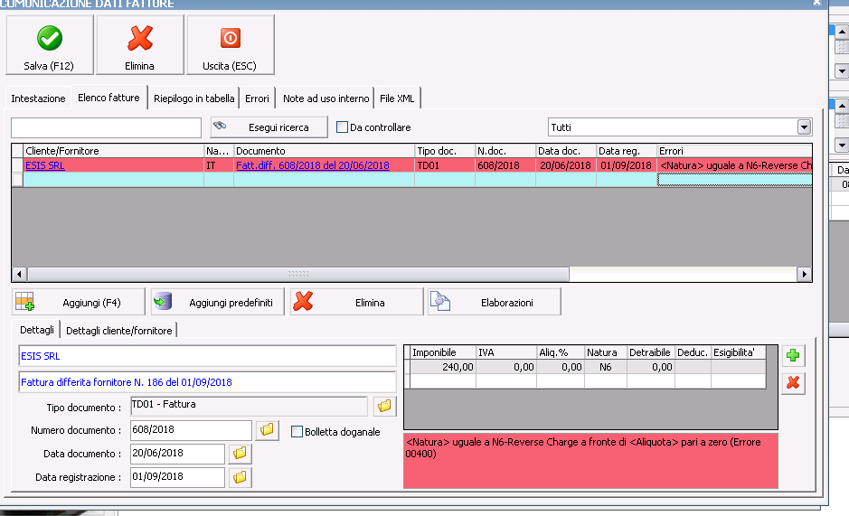Exit via the Uscita (ESC) power icon button
The width and height of the screenshot is (849, 516).
click(x=231, y=45)
